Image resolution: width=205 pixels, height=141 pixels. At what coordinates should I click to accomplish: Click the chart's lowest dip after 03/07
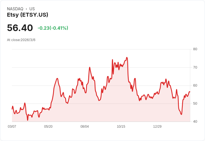point(28,120)
